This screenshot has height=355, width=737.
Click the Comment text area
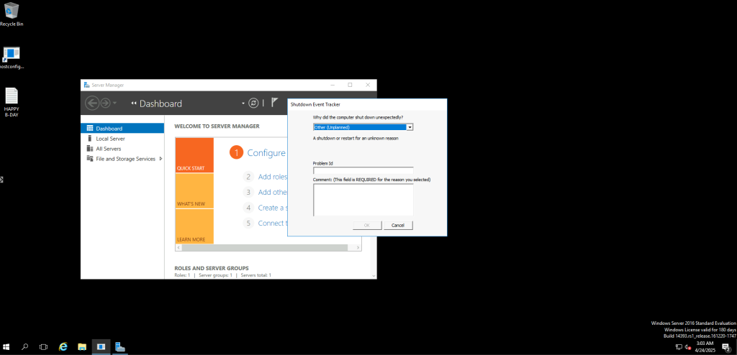pos(363,200)
